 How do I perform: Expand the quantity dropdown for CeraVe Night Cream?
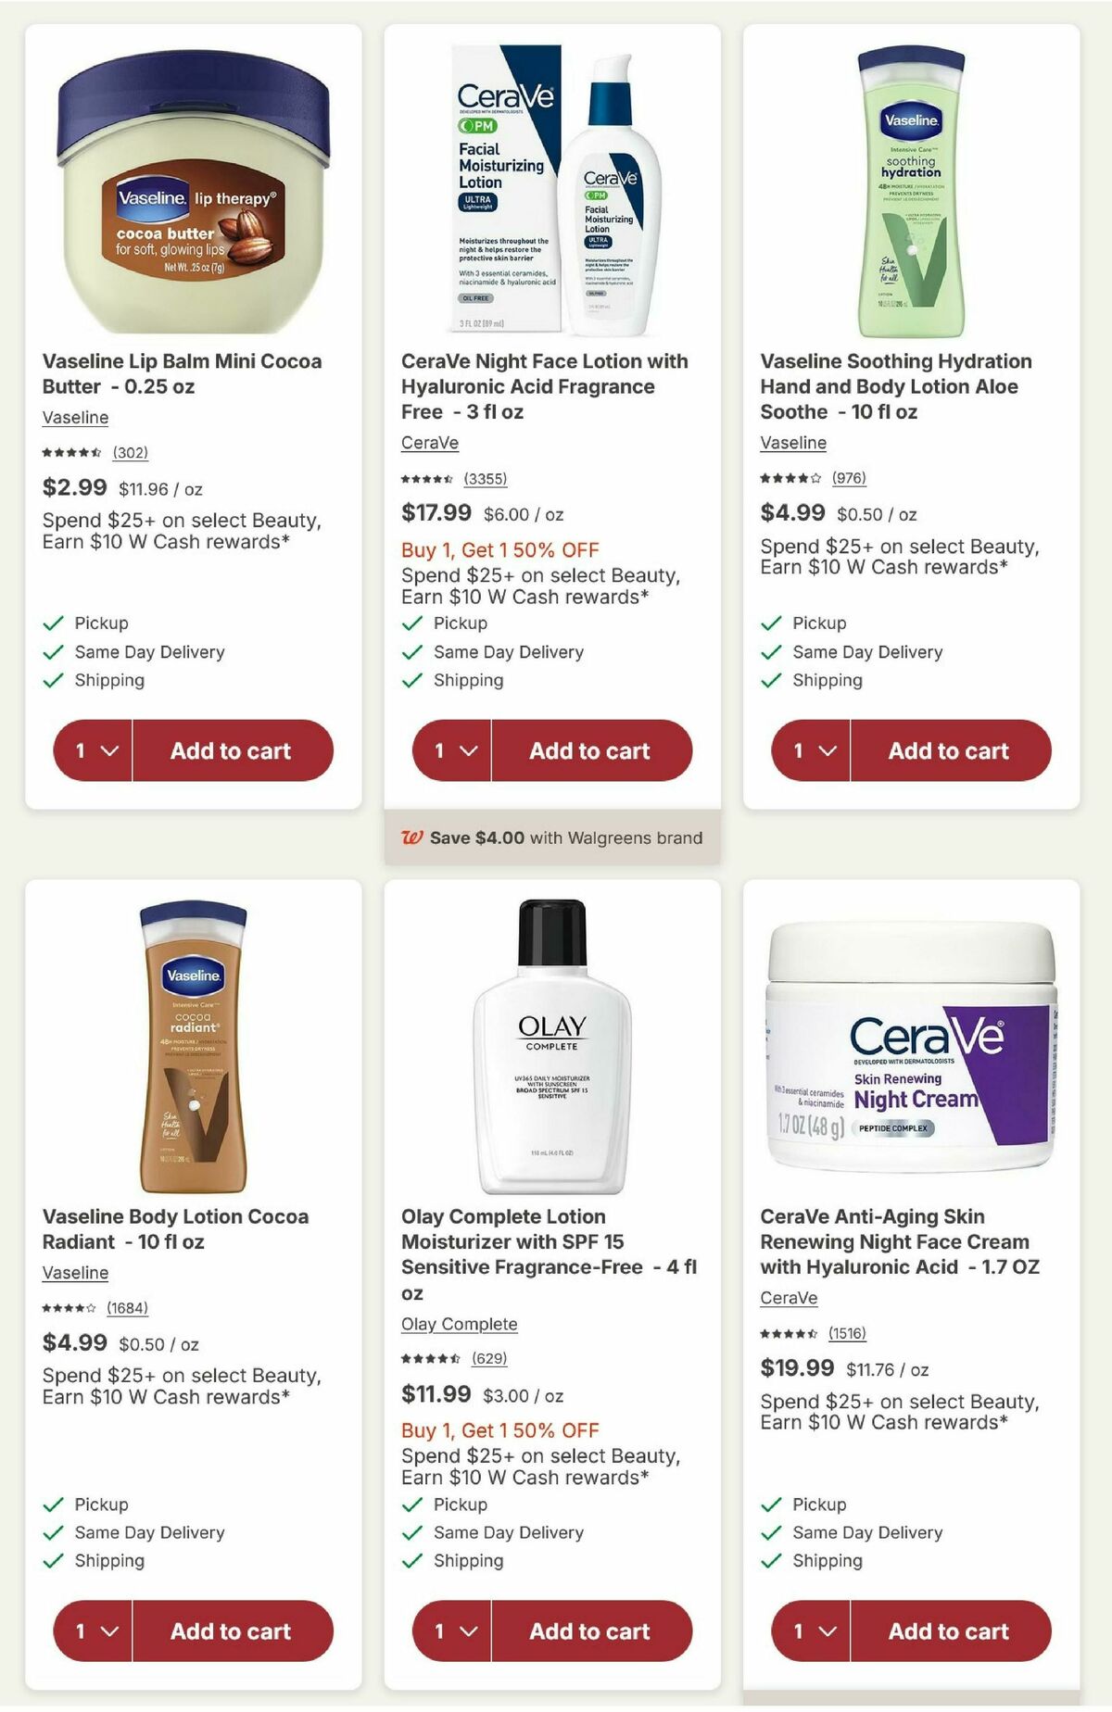coord(811,1631)
